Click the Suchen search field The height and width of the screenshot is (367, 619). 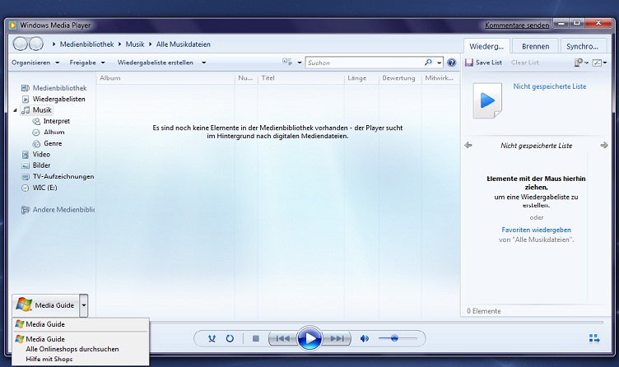[365, 63]
